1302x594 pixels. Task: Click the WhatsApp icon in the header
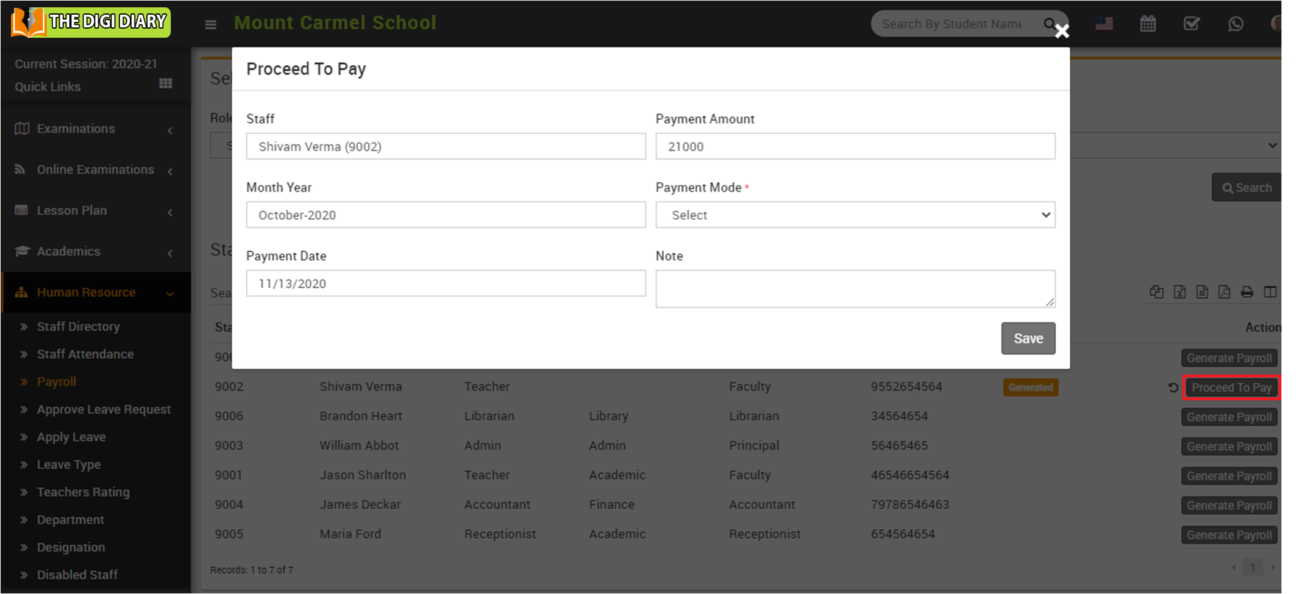point(1236,24)
